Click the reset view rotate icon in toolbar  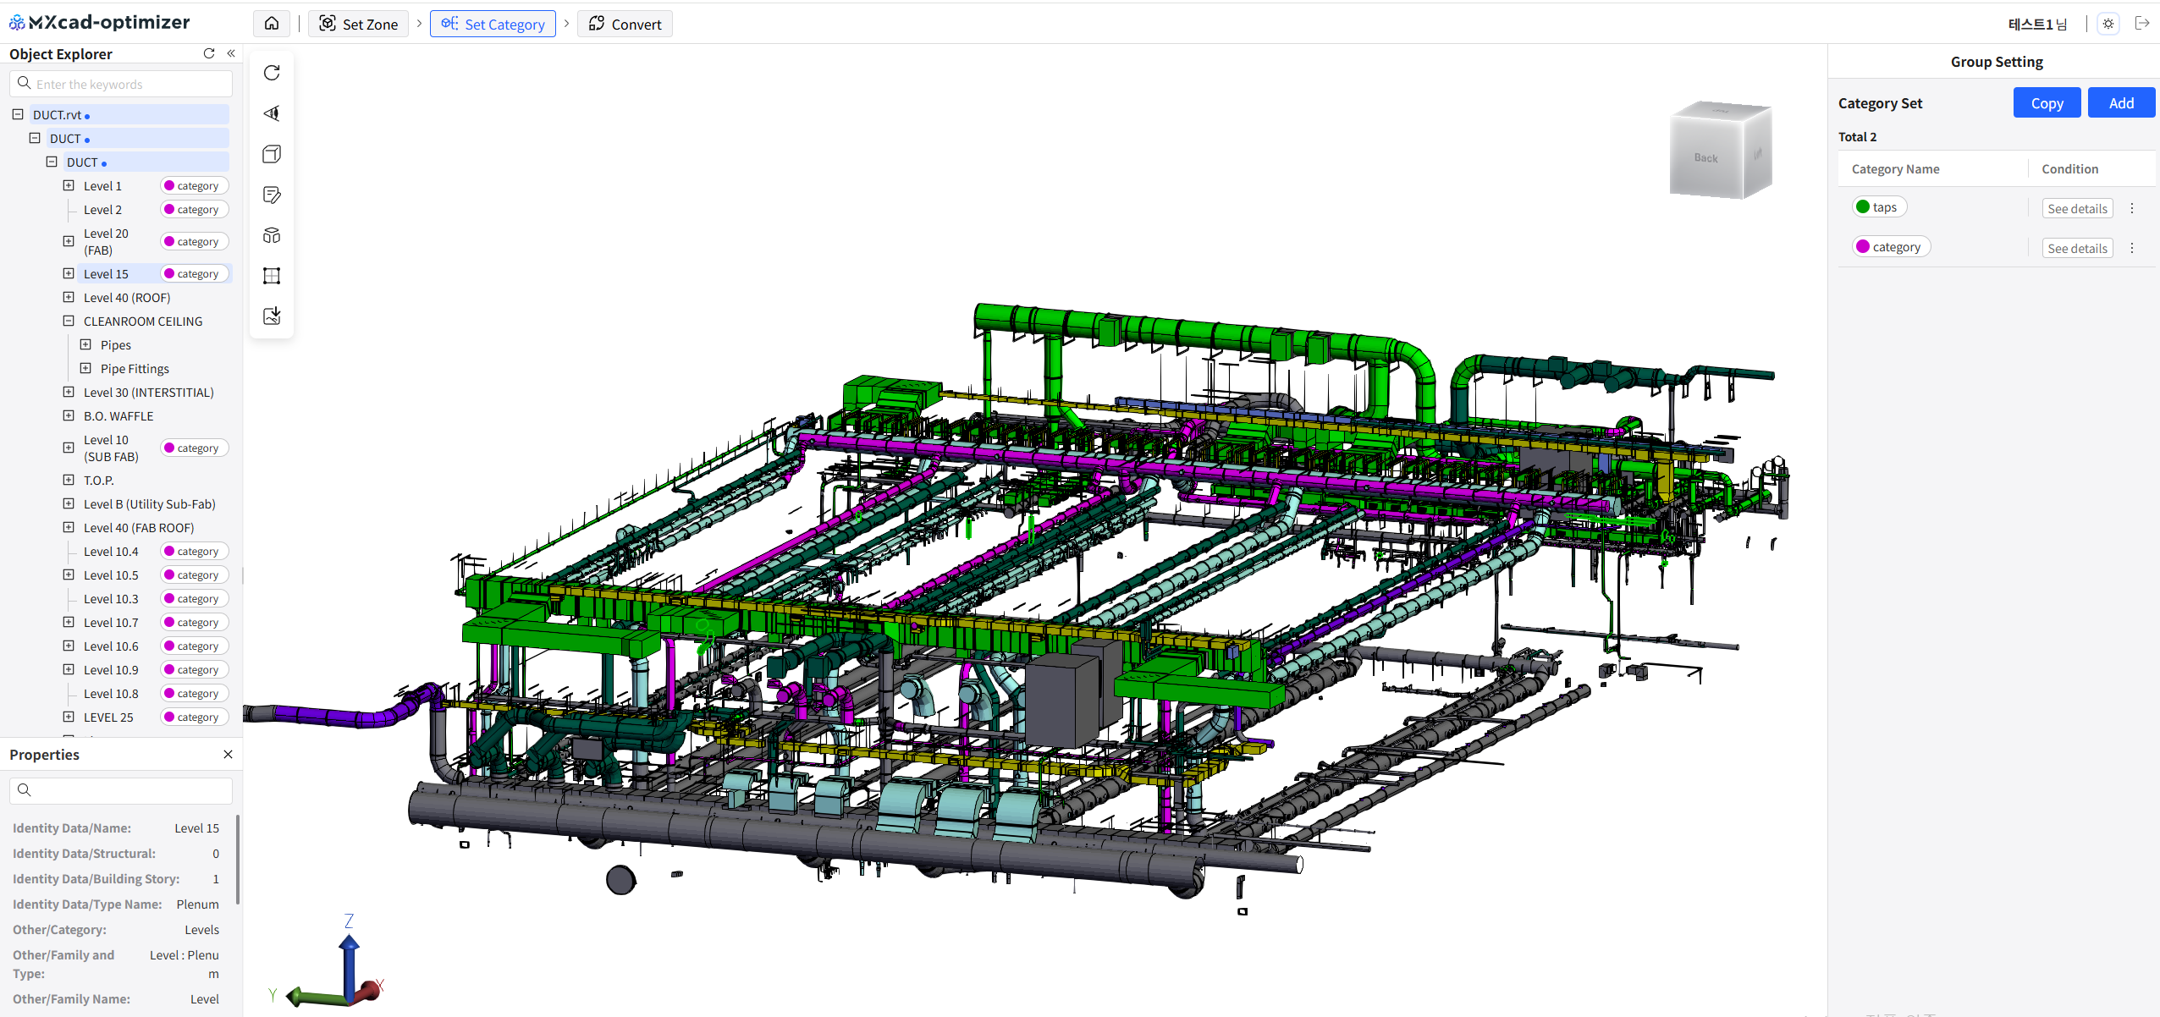[272, 73]
